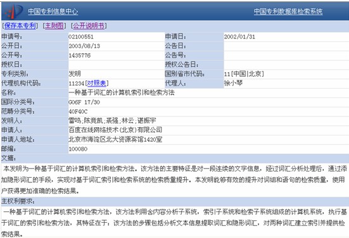This screenshot has width=349, height=238.
Task: Click the 范畴分类号 label
Action: 18,111
